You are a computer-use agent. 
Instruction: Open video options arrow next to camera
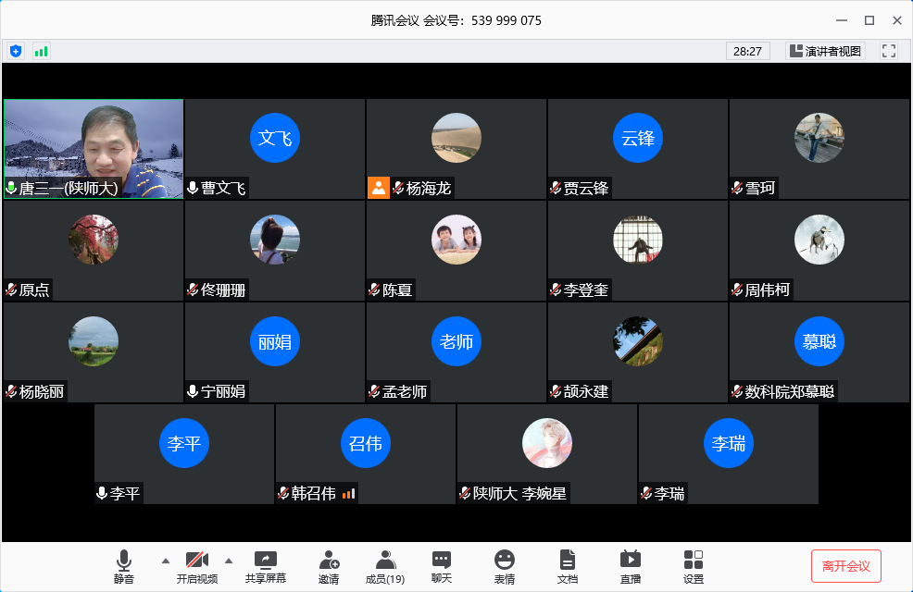coord(229,561)
